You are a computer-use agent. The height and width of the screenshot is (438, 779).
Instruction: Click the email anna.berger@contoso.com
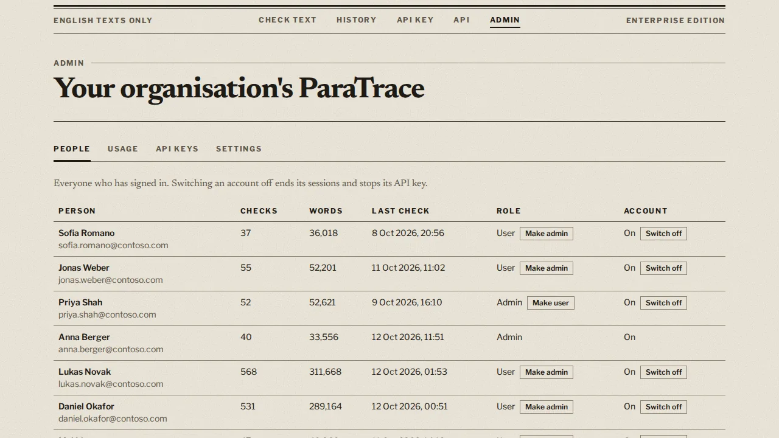tap(111, 350)
